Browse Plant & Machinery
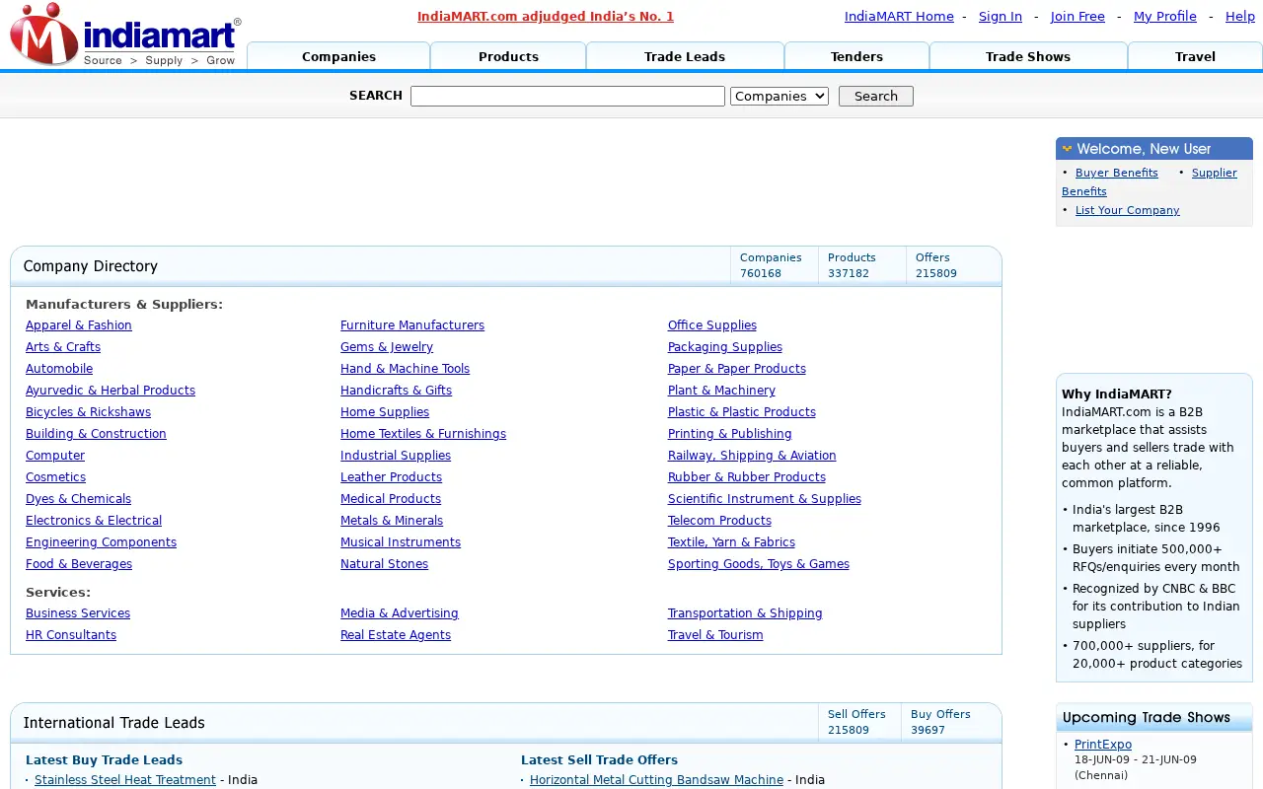The width and height of the screenshot is (1263, 789). click(x=721, y=391)
